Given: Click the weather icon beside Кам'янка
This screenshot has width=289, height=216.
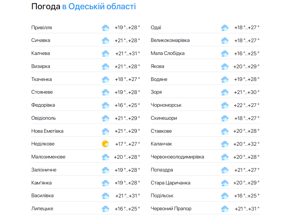Looking at the screenshot, I should pos(105,183).
